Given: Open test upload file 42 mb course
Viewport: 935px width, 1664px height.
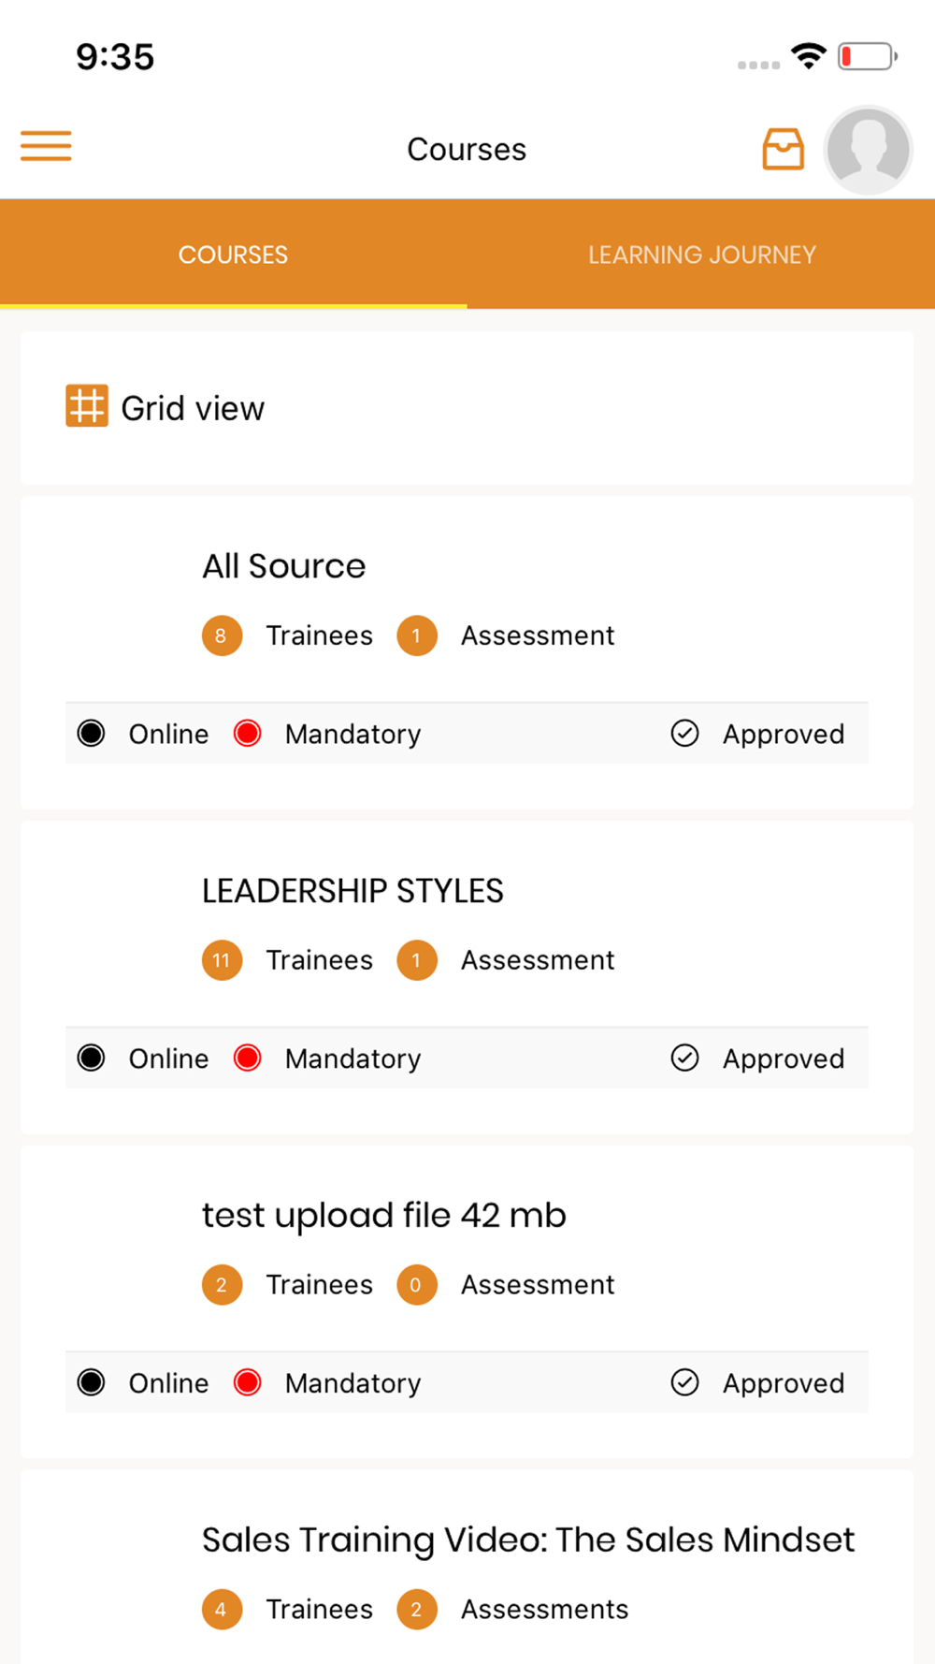Looking at the screenshot, I should (x=383, y=1216).
